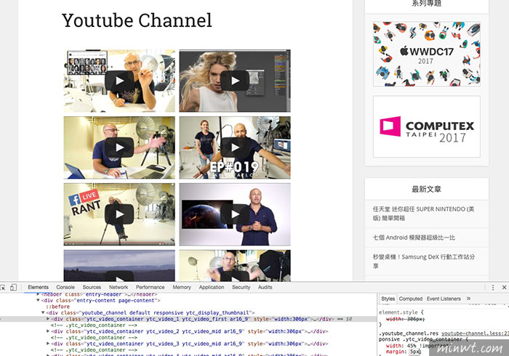The height and width of the screenshot is (356, 509).
Task: Select the Computed sidebar tab
Action: coord(411,299)
